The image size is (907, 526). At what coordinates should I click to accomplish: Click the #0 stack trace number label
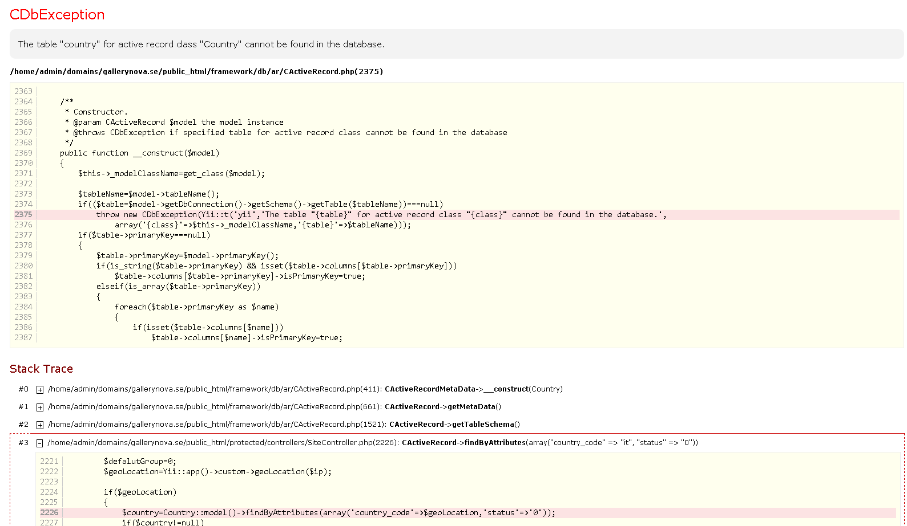point(23,389)
